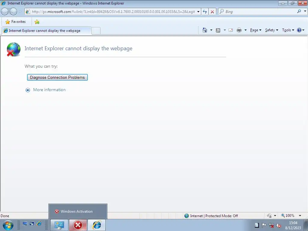Image resolution: width=308 pixels, height=231 pixels.
Task: Click the muted volume speaker tray icon
Action: pyautogui.click(x=279, y=225)
